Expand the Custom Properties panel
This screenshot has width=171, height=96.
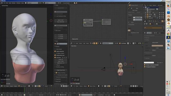coord(150,36)
